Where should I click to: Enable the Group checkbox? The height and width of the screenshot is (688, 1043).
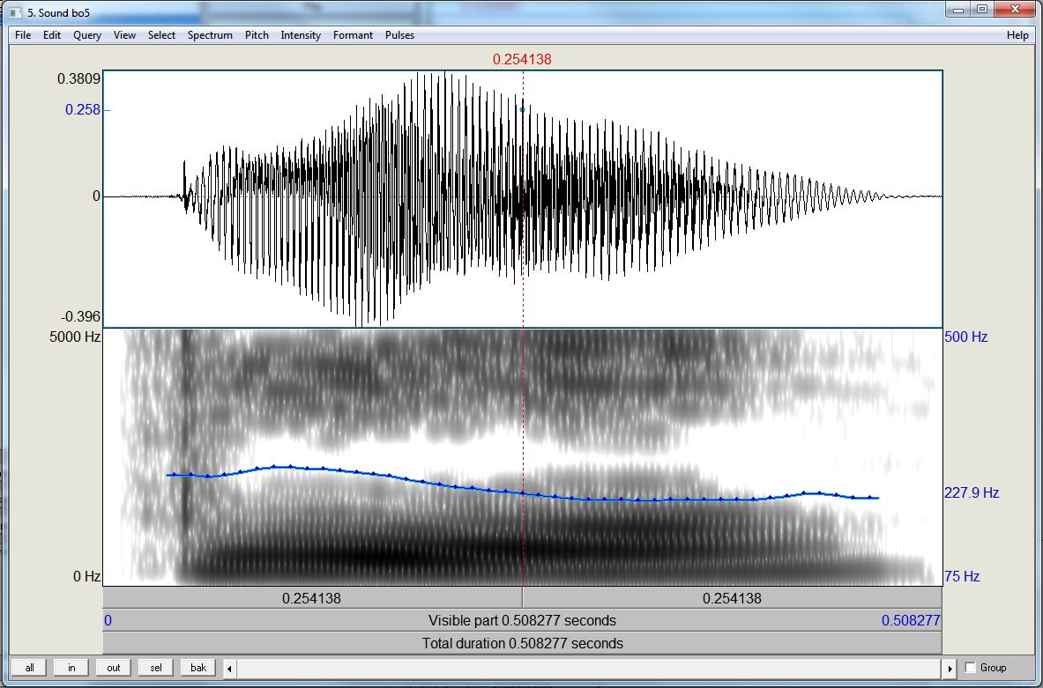[x=971, y=668]
